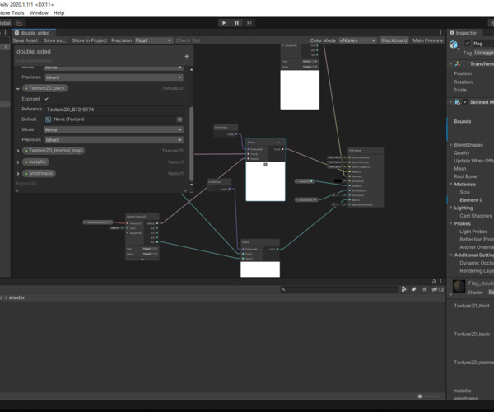Open the three-dot menu of the shader graph tab
Image resolution: width=494 pixels, height=412 pixels.
pos(440,32)
